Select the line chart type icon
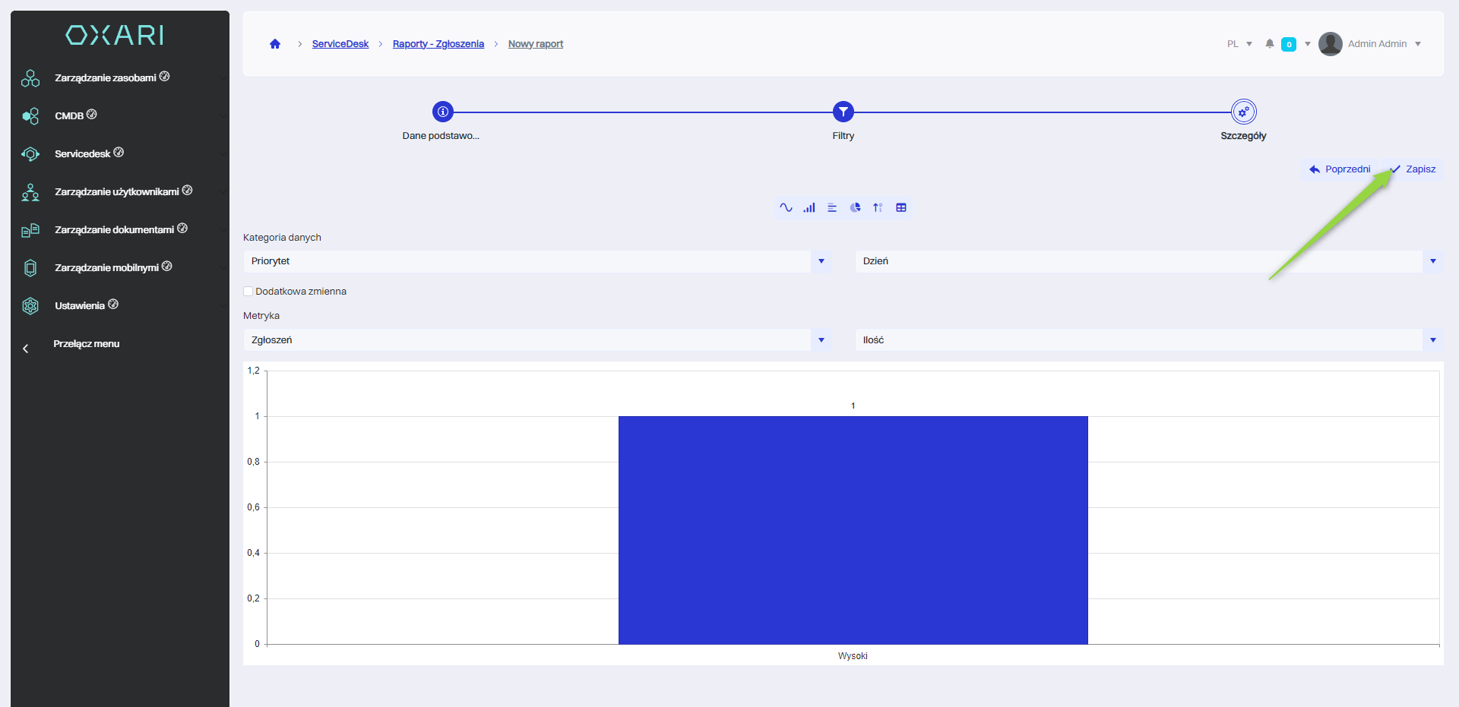Viewport: 1459px width, 707px height. coord(786,207)
